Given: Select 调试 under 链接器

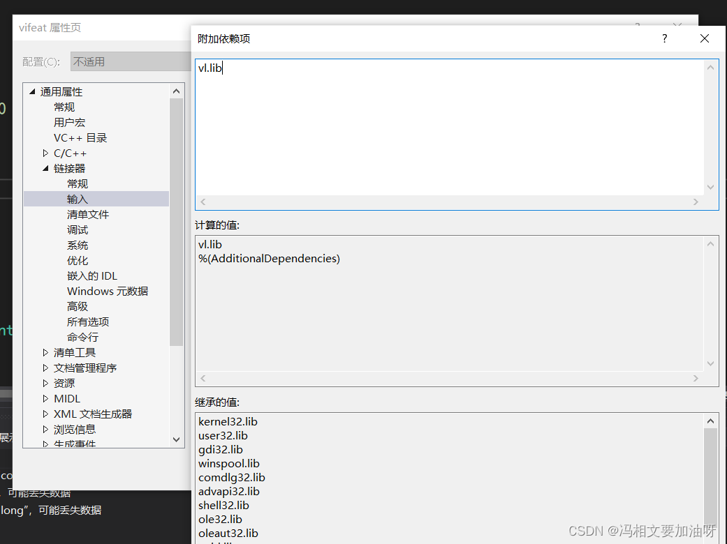Looking at the screenshot, I should [x=78, y=229].
